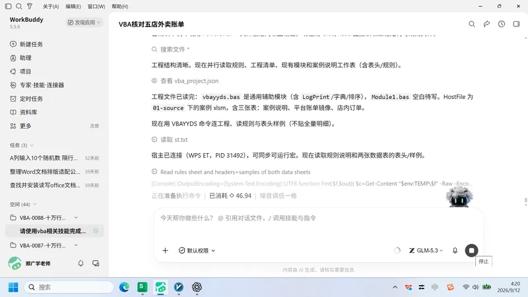Show hidden tray icons chevron
This screenshot has height=297, width=528.
click(x=395, y=287)
